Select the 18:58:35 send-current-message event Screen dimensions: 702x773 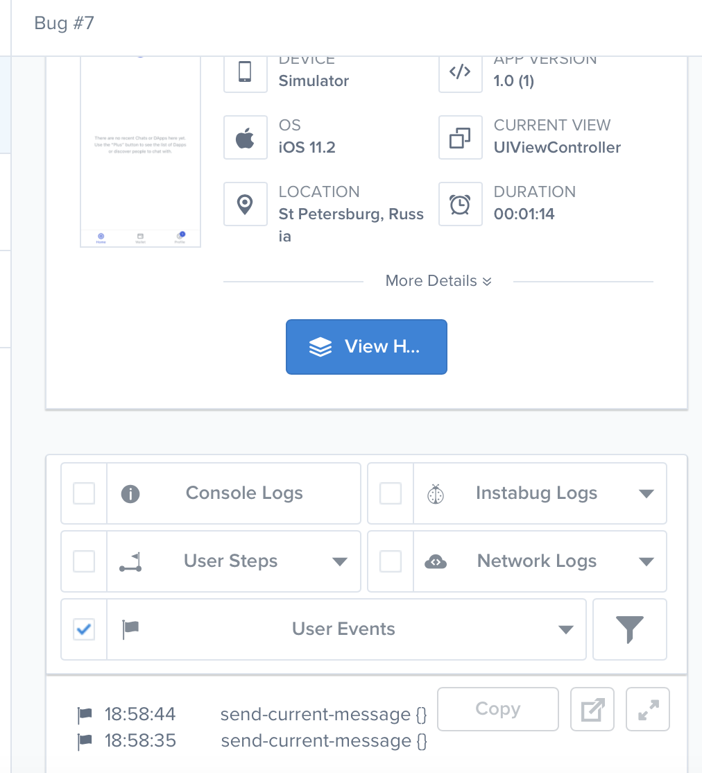point(251,741)
